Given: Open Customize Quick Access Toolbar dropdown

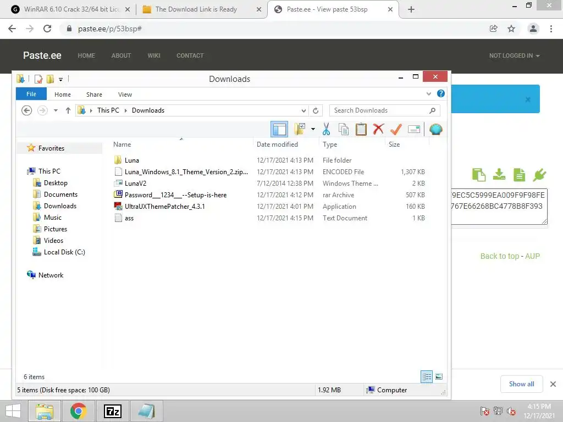Looking at the screenshot, I should 60,79.
